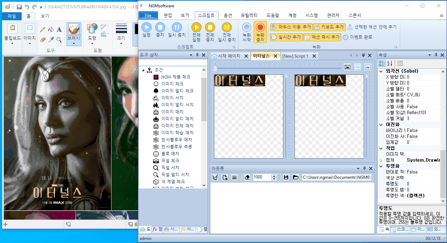Click the 키보드 추가 button
Image resolution: width=447 pixels, height=243 pixels.
329,27
